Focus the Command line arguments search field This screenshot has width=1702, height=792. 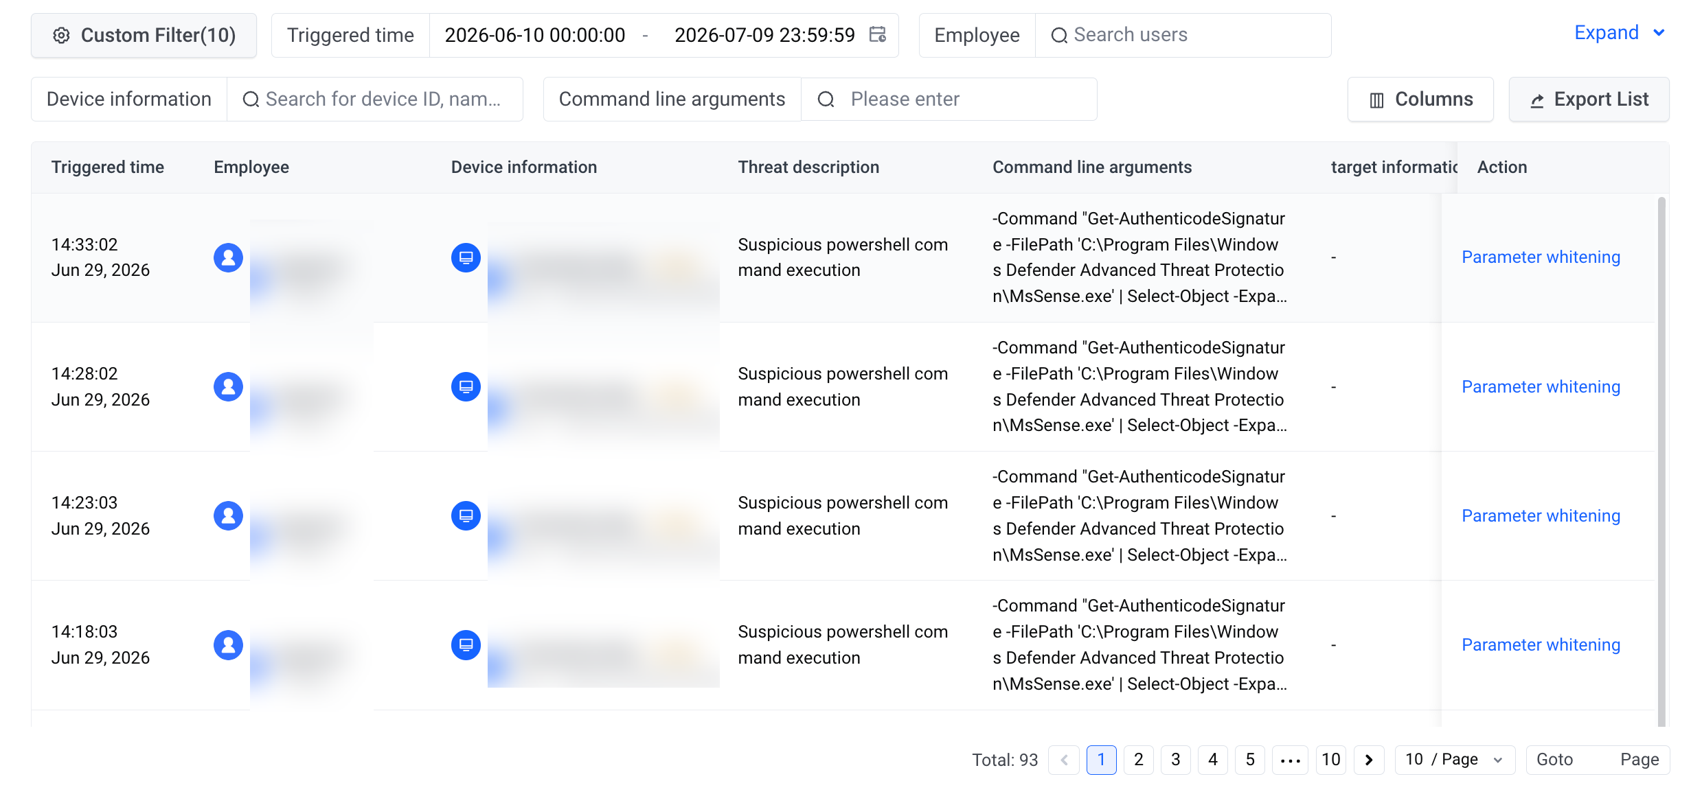[949, 100]
